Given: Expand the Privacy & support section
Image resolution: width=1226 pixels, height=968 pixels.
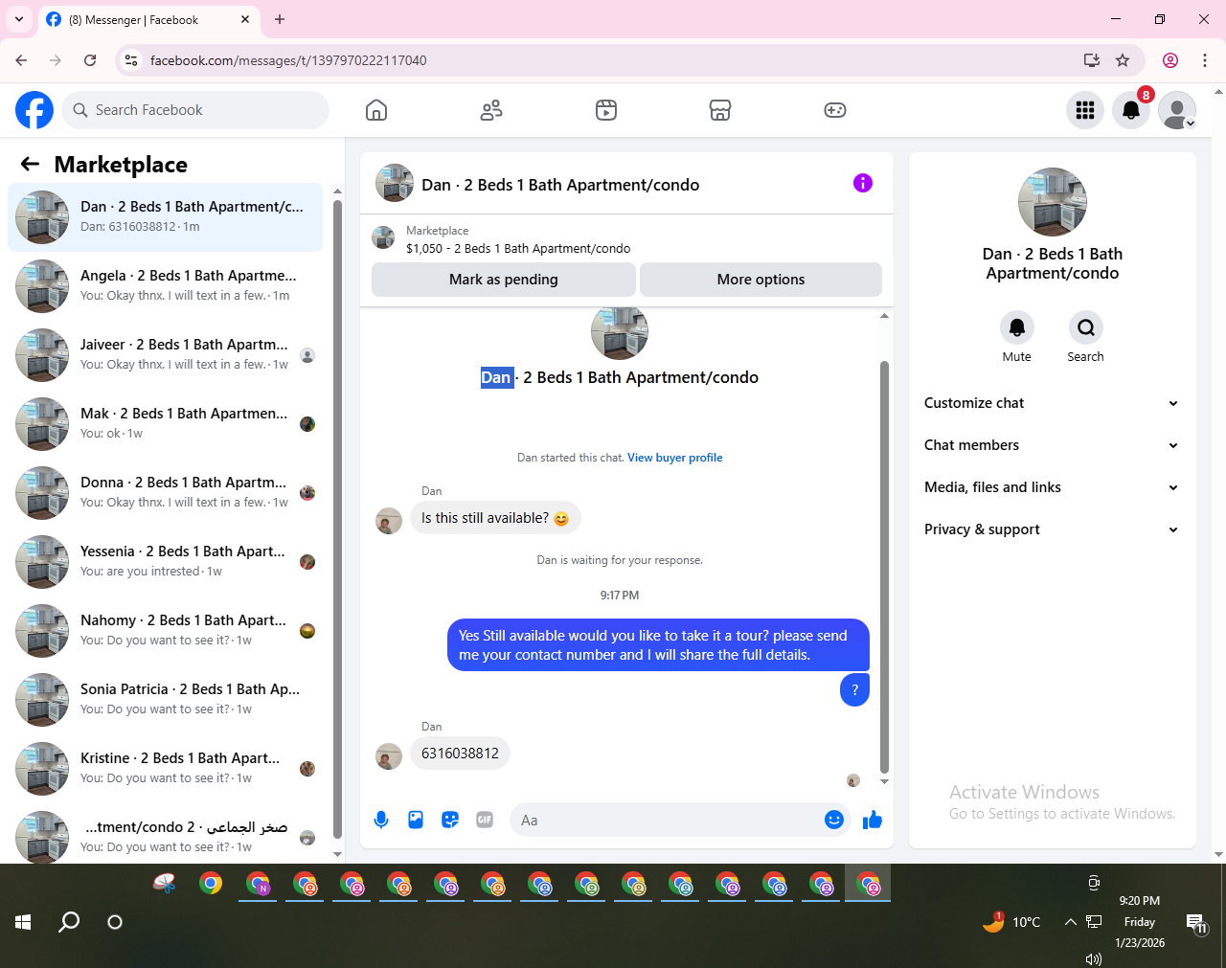Looking at the screenshot, I should tap(1052, 529).
